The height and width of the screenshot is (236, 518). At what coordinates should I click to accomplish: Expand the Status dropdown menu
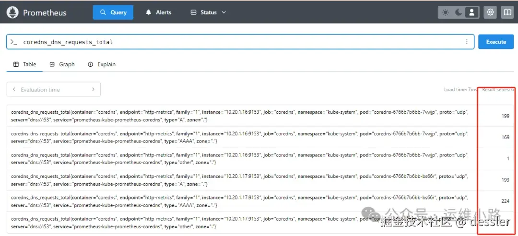(x=209, y=12)
